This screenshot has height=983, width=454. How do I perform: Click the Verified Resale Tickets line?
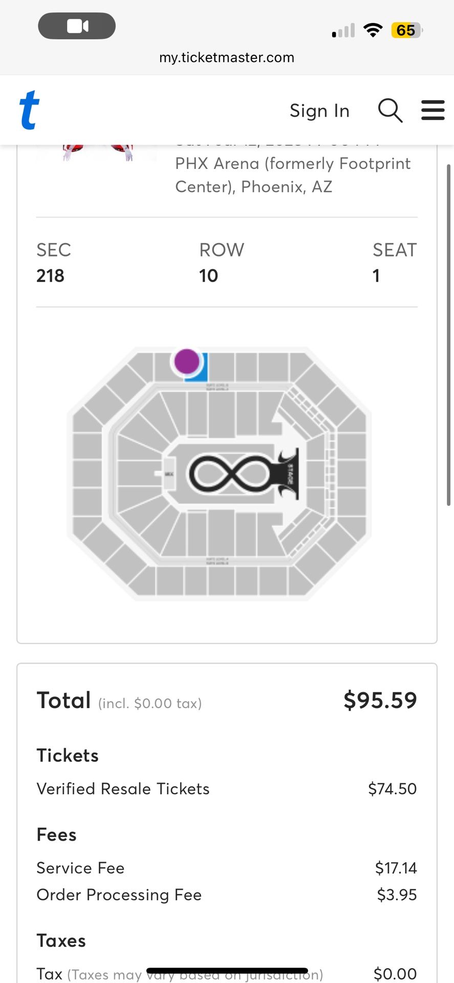pyautogui.click(x=123, y=788)
